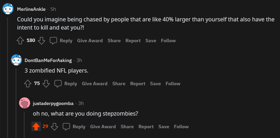
Task: Save justaderpygoomba's comment
Action: (164, 127)
